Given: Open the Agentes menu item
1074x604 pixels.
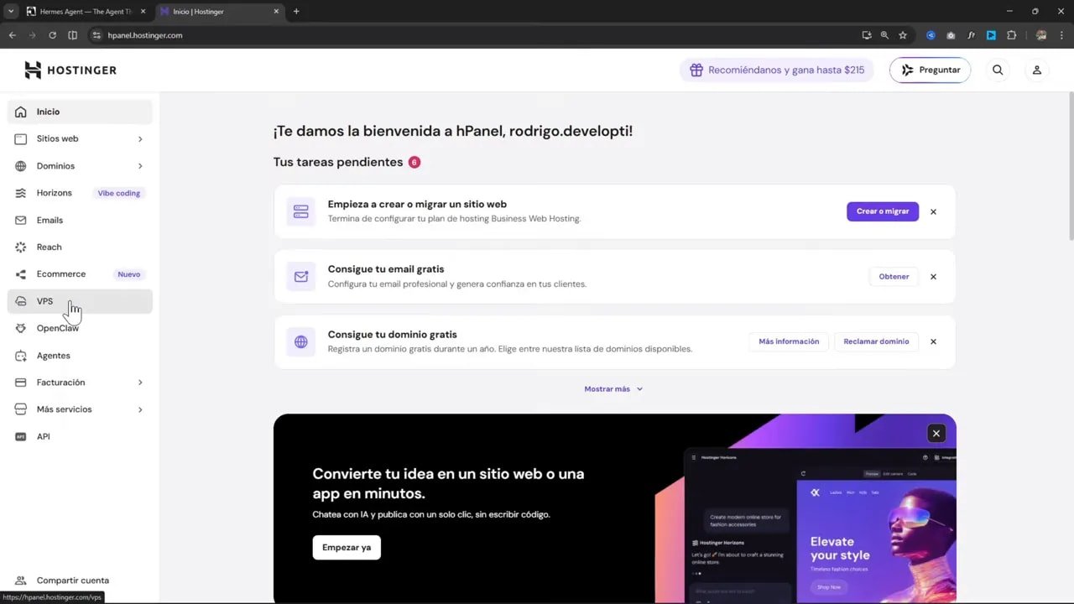Looking at the screenshot, I should pos(80,356).
